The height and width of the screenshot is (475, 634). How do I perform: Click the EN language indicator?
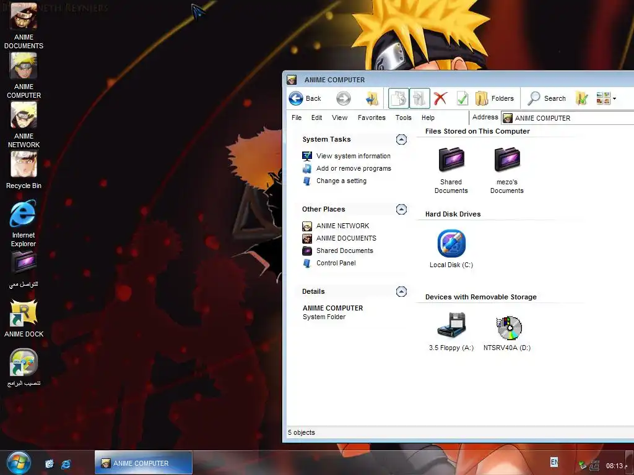click(x=554, y=461)
